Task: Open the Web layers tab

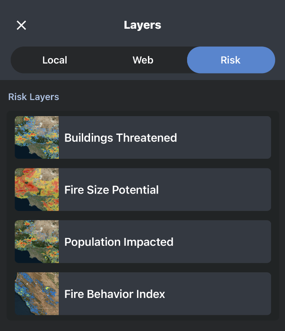Action: click(143, 60)
